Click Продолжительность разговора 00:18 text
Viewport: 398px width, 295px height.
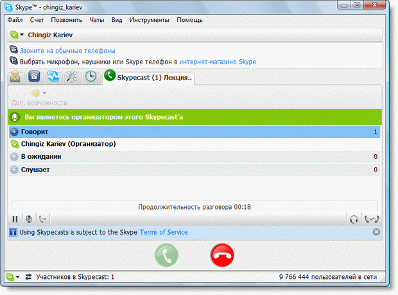(195, 207)
